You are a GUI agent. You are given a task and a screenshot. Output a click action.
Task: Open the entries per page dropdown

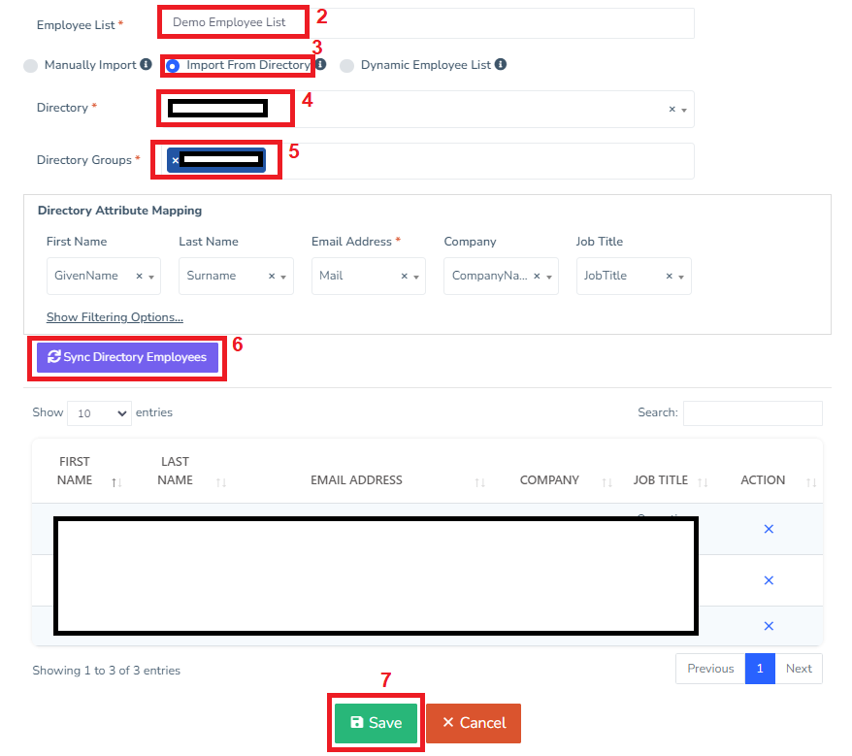tap(99, 413)
